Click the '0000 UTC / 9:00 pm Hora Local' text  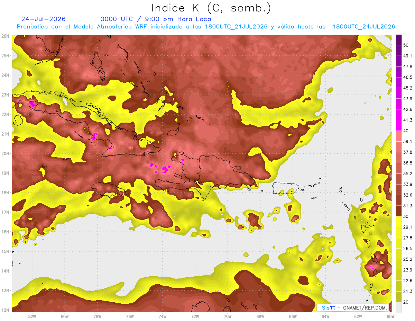(156, 19)
